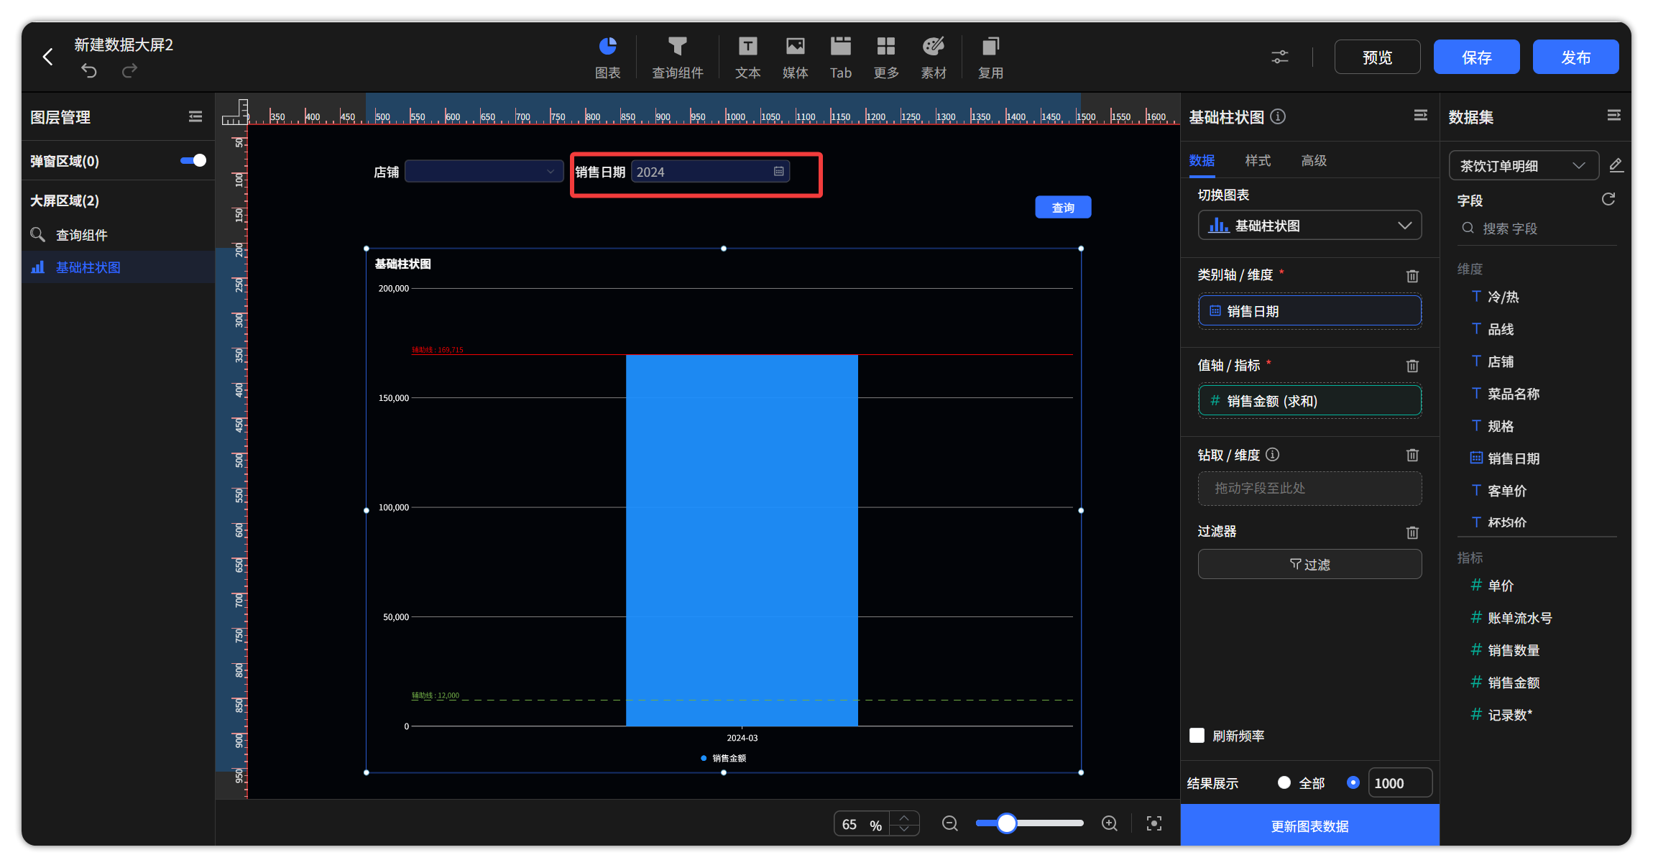Clear the 过滤器 with trash icon
This screenshot has height=860, width=1653.
[1412, 532]
